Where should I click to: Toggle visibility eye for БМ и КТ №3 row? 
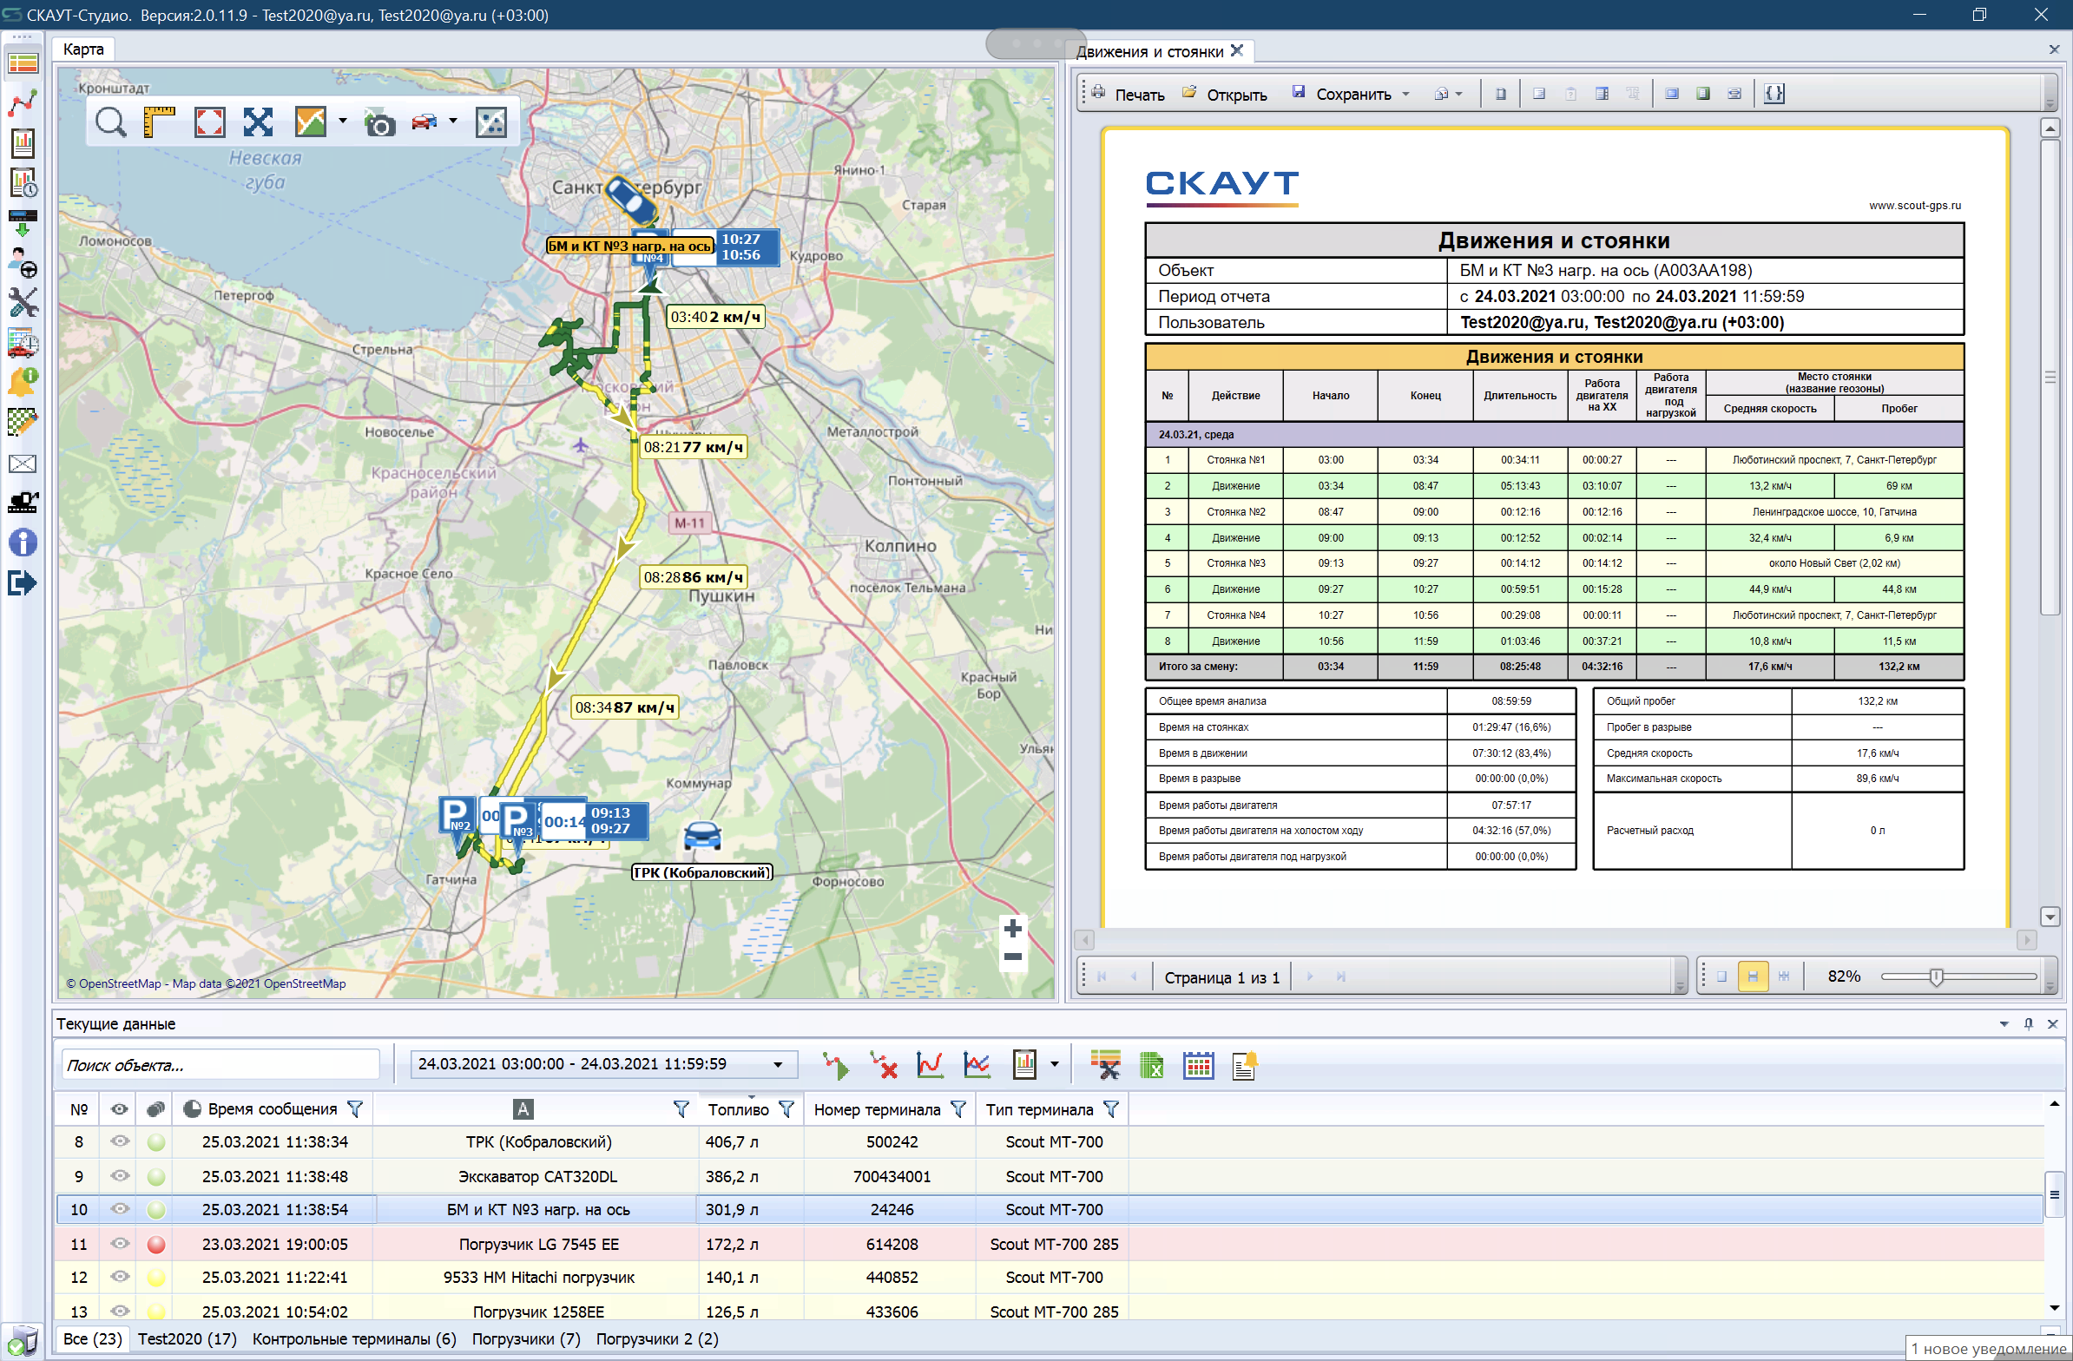coord(120,1209)
